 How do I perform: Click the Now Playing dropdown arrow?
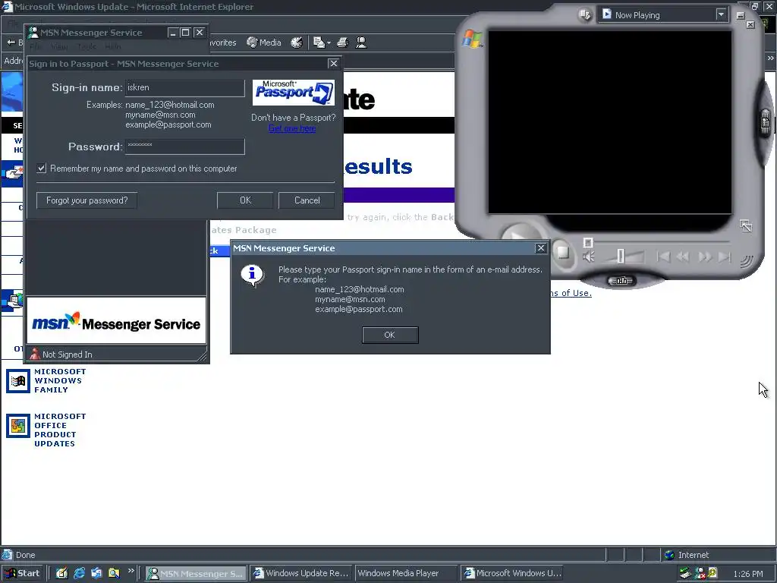721,15
